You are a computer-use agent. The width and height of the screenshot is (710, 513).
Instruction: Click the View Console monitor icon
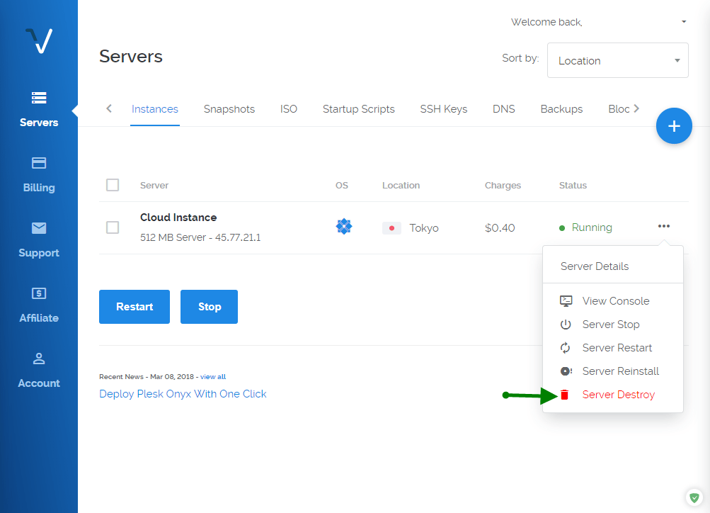click(566, 301)
